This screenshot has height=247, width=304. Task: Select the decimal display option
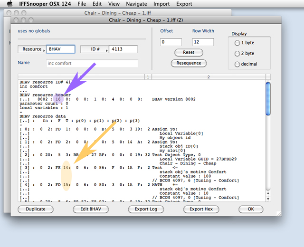tap(237, 64)
